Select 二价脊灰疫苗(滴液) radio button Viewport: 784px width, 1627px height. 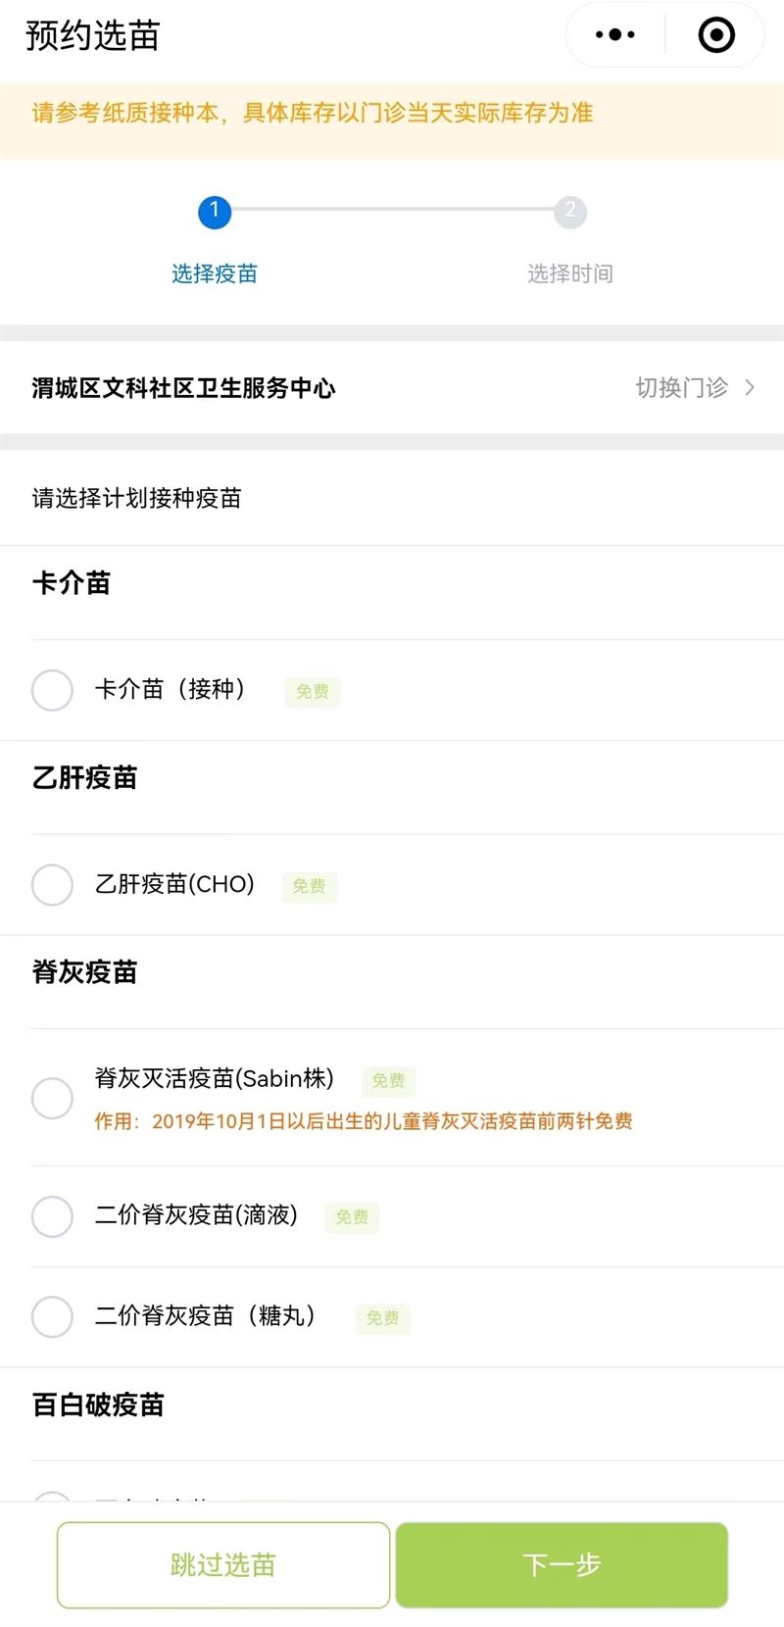(x=52, y=1216)
